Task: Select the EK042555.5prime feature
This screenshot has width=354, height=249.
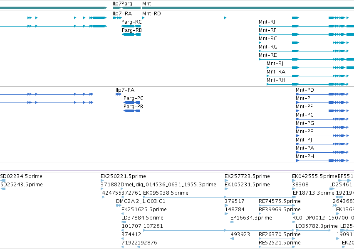Action: 314,176
